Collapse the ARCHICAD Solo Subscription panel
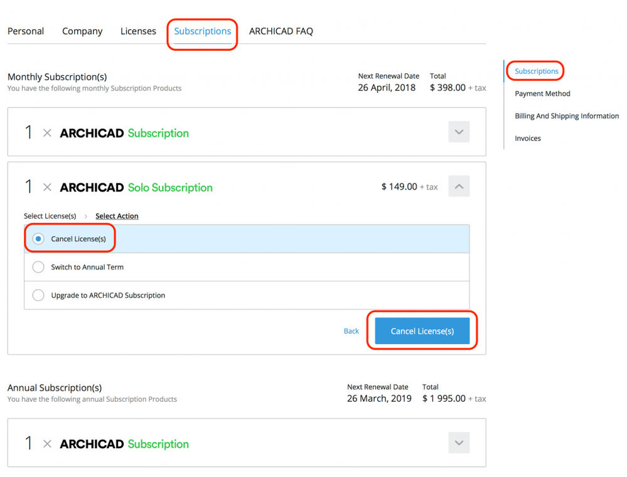This screenshot has height=477, width=627. coord(459,186)
